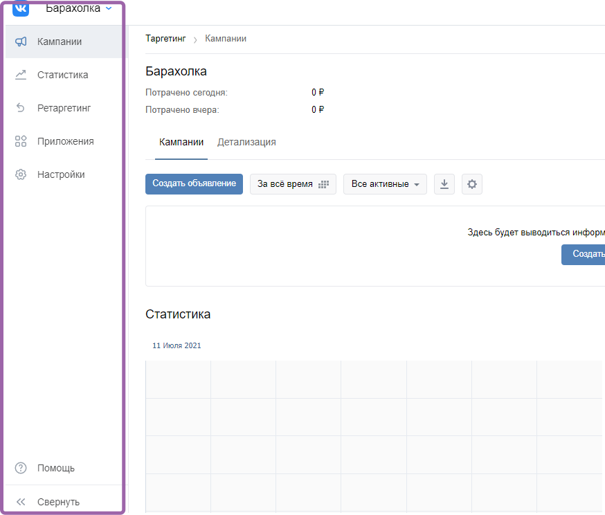The width and height of the screenshot is (605, 515).
Task: Click the Ретаргетинг arrow icon
Action: [21, 108]
